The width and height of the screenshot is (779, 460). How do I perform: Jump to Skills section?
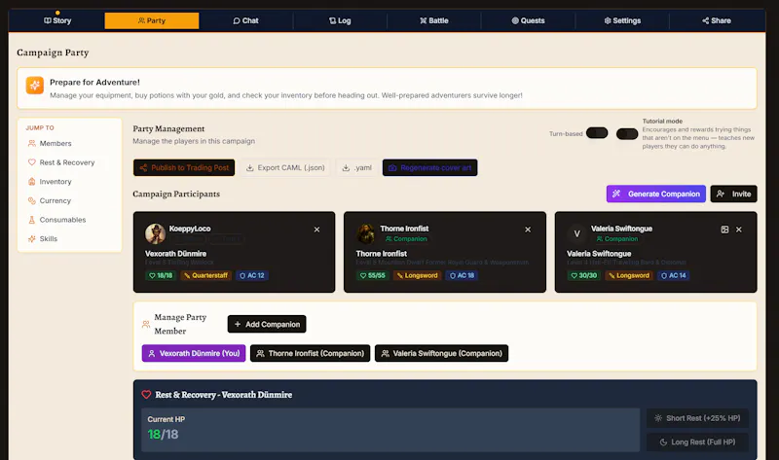(48, 238)
